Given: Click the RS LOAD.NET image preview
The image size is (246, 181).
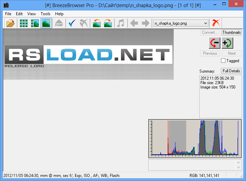Looking at the screenshot, I should pyautogui.click(x=89, y=54).
